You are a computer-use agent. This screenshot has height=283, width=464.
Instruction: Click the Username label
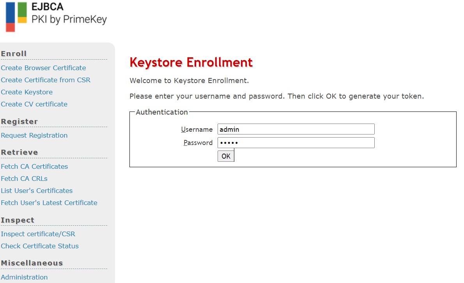pos(197,129)
